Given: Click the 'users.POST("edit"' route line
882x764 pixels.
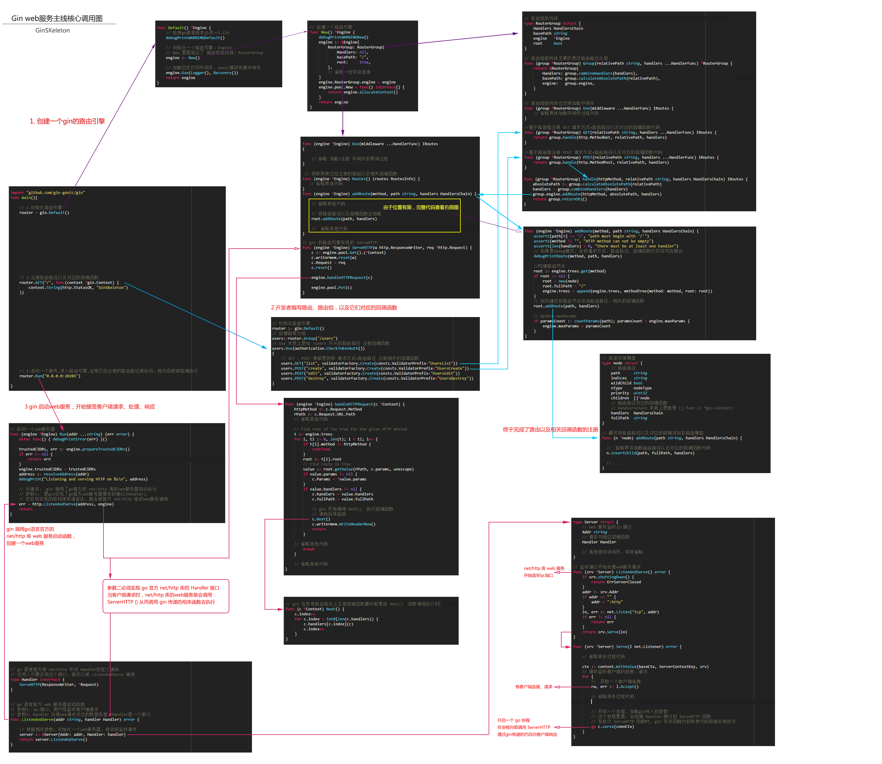Looking at the screenshot, I should tap(370, 373).
